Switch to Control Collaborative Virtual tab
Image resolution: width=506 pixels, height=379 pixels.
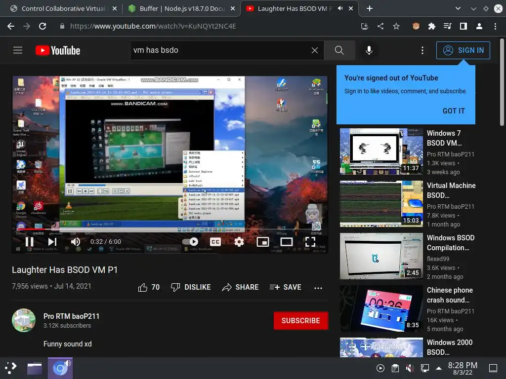coord(63,9)
